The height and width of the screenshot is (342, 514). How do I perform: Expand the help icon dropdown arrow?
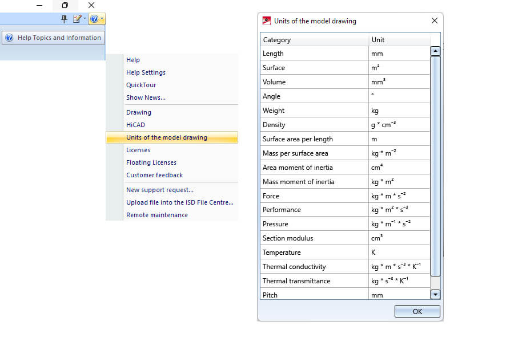click(x=102, y=19)
